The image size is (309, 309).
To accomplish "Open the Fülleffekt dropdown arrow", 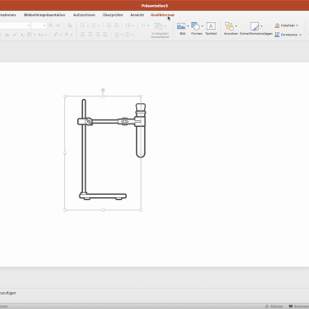I will (x=297, y=25).
